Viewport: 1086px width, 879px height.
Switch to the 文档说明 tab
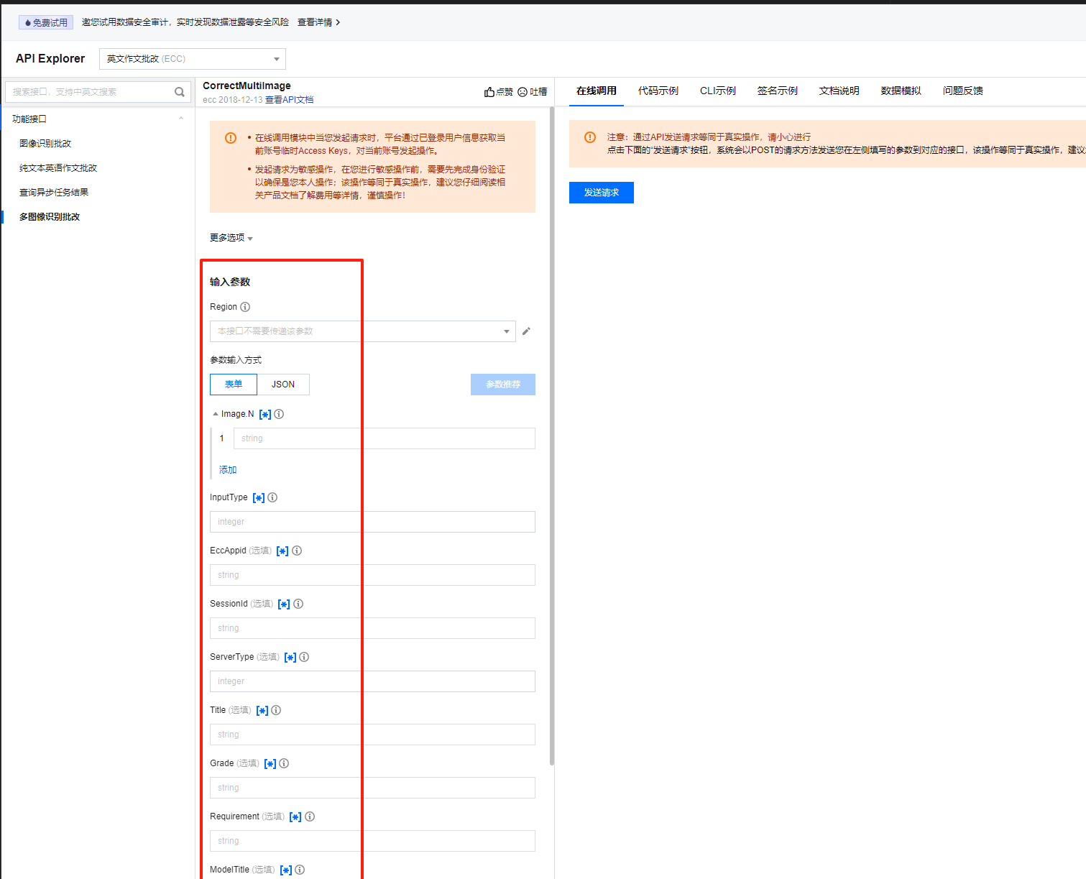click(839, 91)
